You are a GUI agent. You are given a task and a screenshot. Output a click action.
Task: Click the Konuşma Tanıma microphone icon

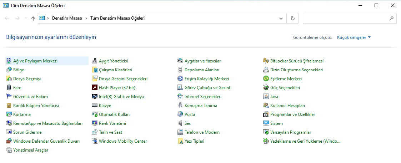click(x=180, y=106)
